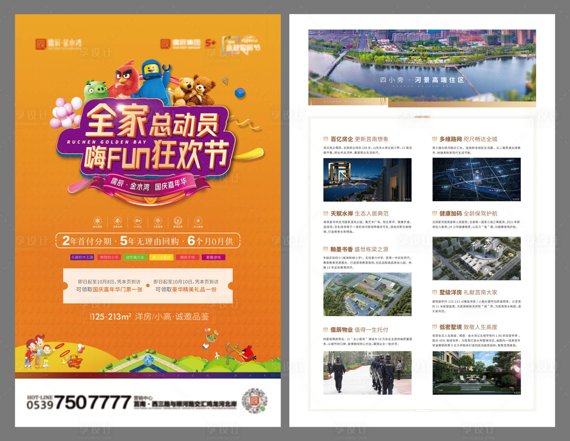Click the hotline number 0539 7507777

[78, 403]
